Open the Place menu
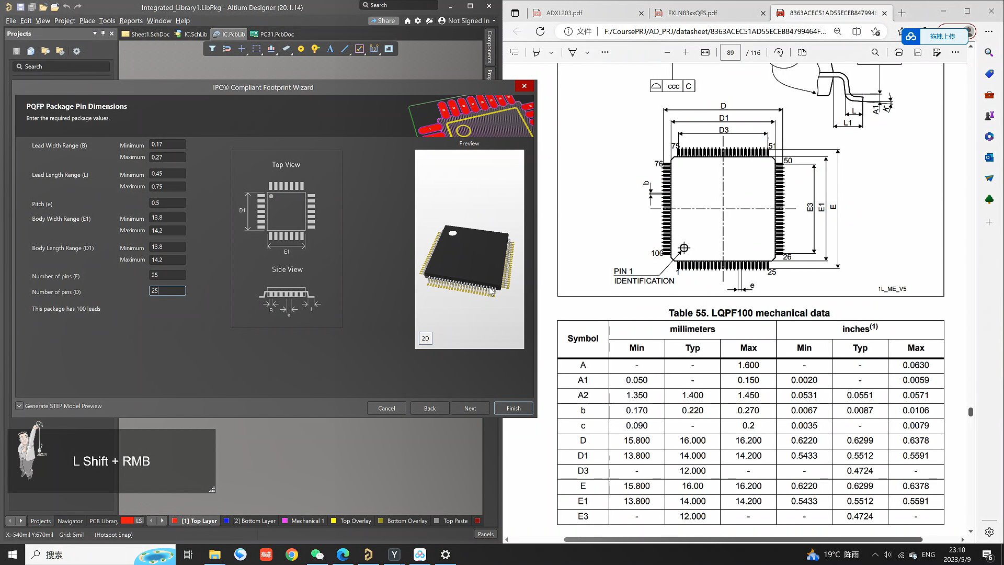This screenshot has width=1004, height=565. (87, 21)
